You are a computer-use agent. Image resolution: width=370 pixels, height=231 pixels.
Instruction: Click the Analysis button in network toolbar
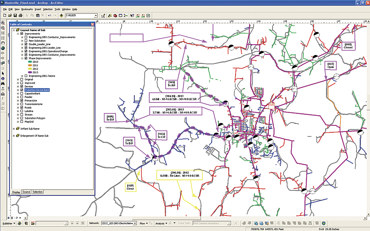coord(161,223)
